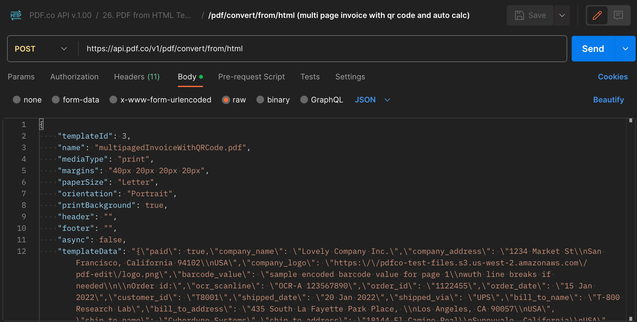Open the comments icon
The image size is (637, 322).
pos(618,15)
